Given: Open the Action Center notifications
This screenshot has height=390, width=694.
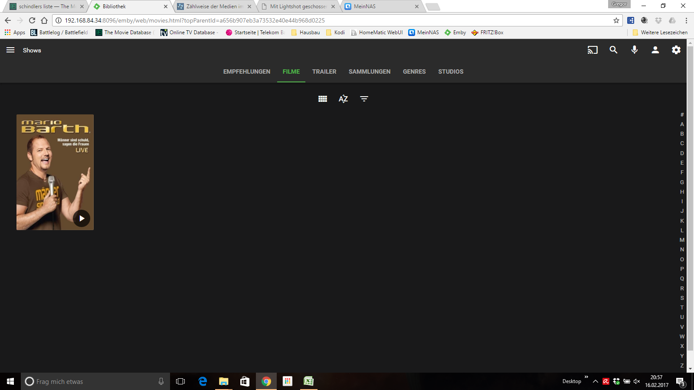Looking at the screenshot, I should (x=680, y=382).
